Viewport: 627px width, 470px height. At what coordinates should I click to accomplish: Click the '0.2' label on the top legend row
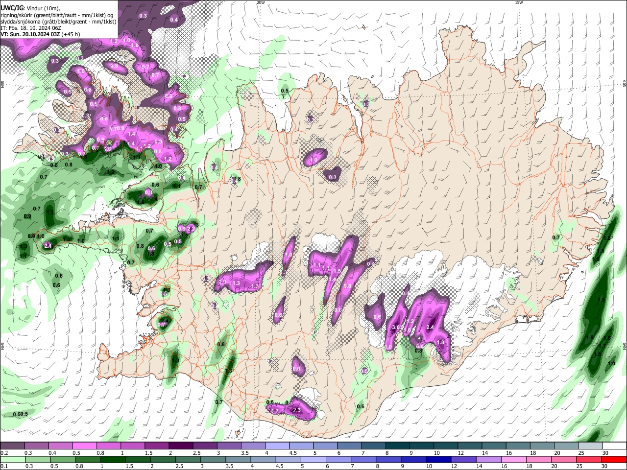click(4, 453)
